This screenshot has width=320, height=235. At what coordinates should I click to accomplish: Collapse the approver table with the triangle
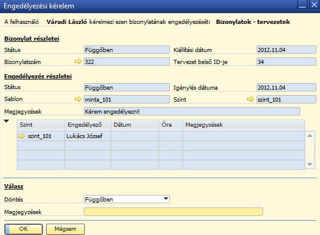7,121
